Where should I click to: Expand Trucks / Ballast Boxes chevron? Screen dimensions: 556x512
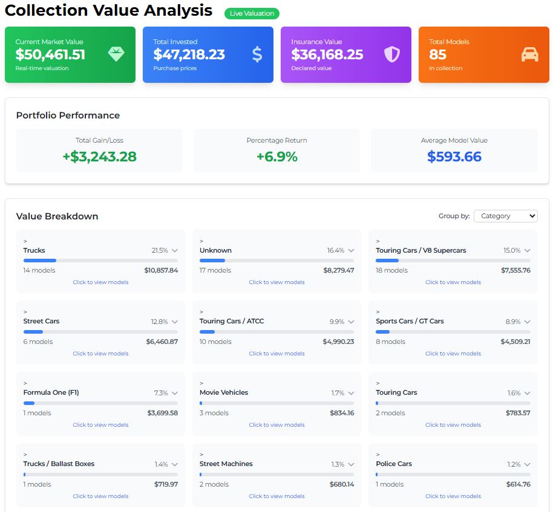click(x=175, y=464)
